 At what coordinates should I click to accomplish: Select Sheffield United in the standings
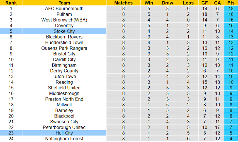click(x=64, y=88)
